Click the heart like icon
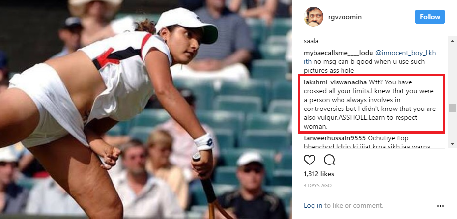The width and height of the screenshot is (457, 219). coord(310,160)
